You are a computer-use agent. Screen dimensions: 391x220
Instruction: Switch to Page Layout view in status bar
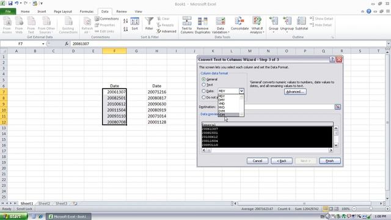click(x=331, y=209)
